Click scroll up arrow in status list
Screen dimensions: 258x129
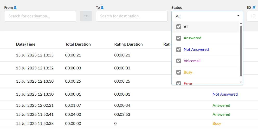pos(241,23)
